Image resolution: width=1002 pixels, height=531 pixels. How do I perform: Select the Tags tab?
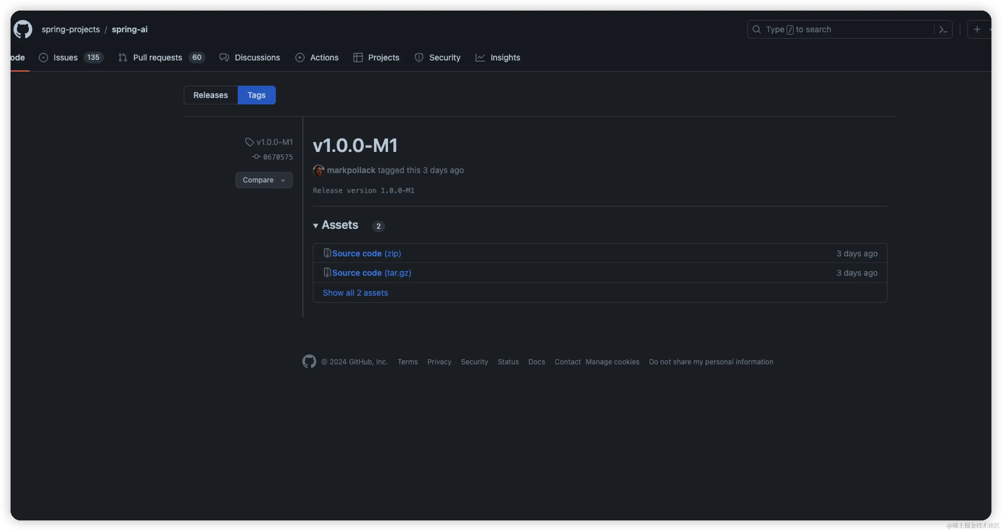coord(256,95)
